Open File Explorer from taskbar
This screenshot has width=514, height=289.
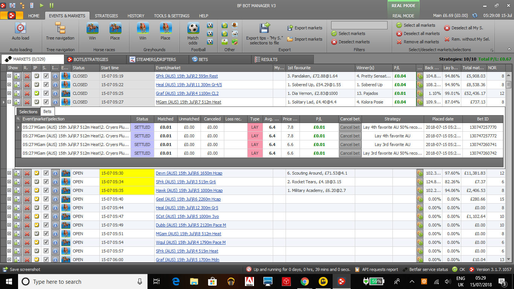tap(194, 281)
